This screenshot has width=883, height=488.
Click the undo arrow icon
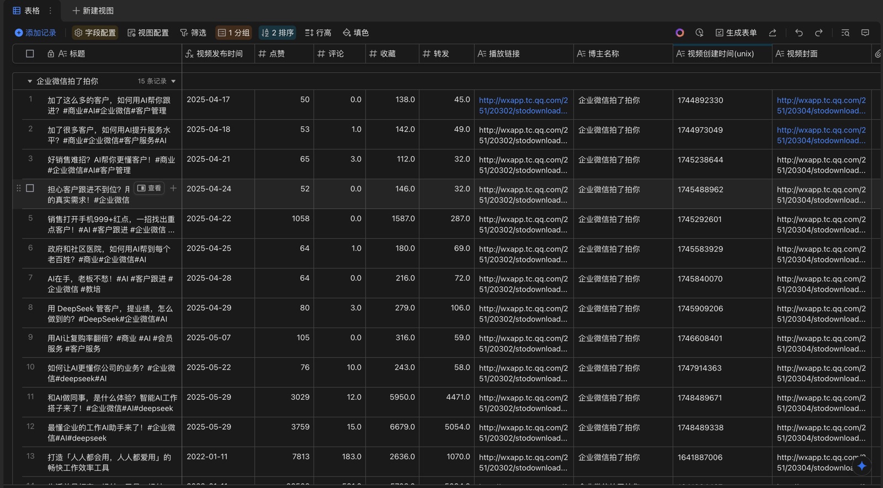[799, 33]
